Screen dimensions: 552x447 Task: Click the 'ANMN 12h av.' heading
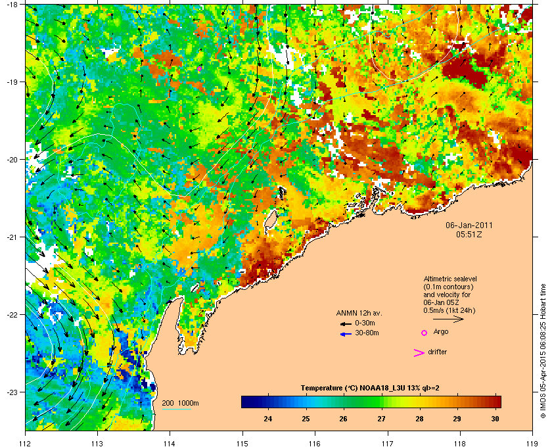(x=359, y=314)
